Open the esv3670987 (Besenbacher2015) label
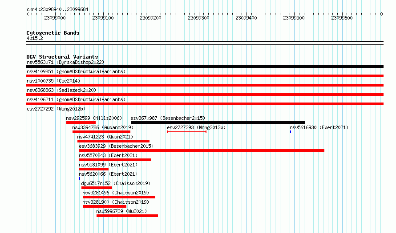 coord(168,118)
